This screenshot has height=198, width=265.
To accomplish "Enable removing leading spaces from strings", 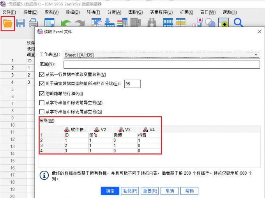I will click(42, 103).
